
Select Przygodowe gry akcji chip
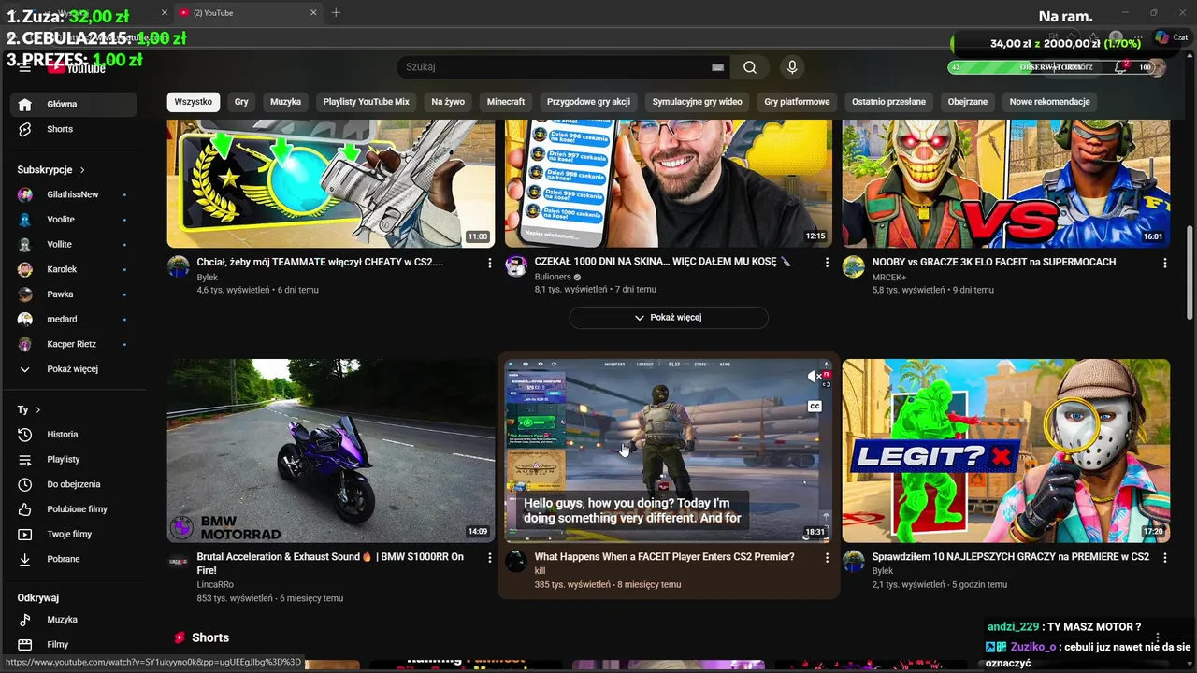pyautogui.click(x=588, y=102)
